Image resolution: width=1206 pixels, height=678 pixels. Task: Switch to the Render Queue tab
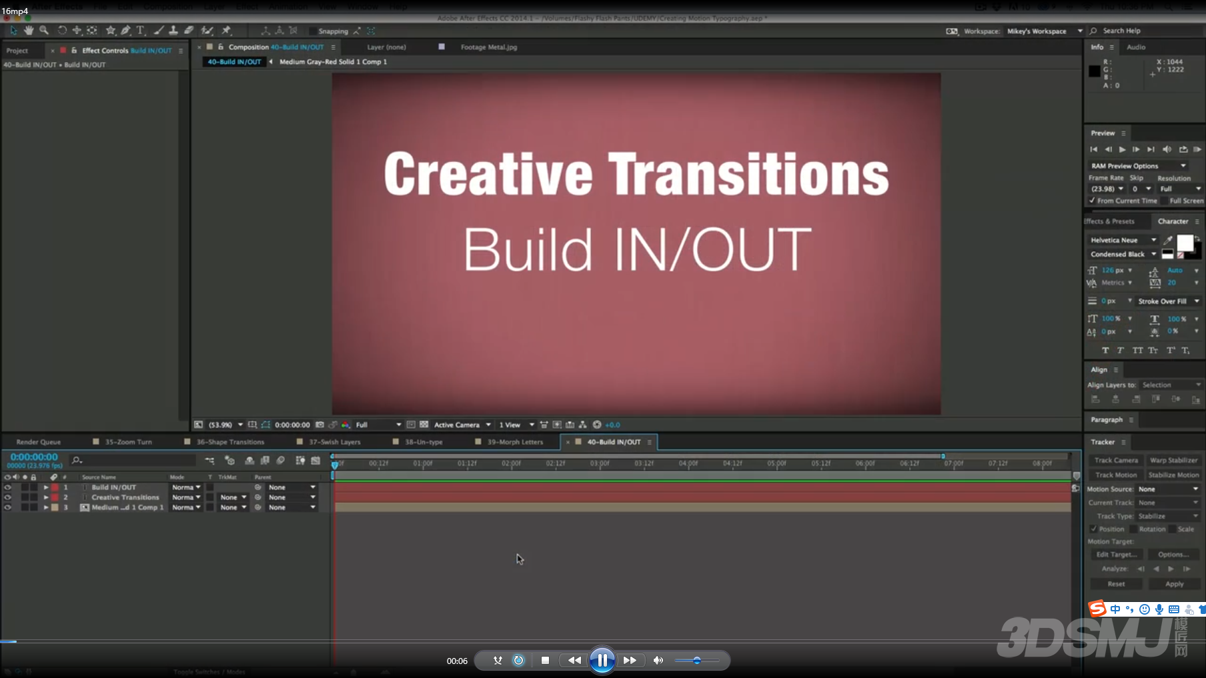pyautogui.click(x=38, y=442)
